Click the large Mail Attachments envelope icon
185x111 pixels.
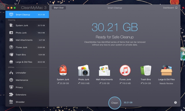point(104,70)
